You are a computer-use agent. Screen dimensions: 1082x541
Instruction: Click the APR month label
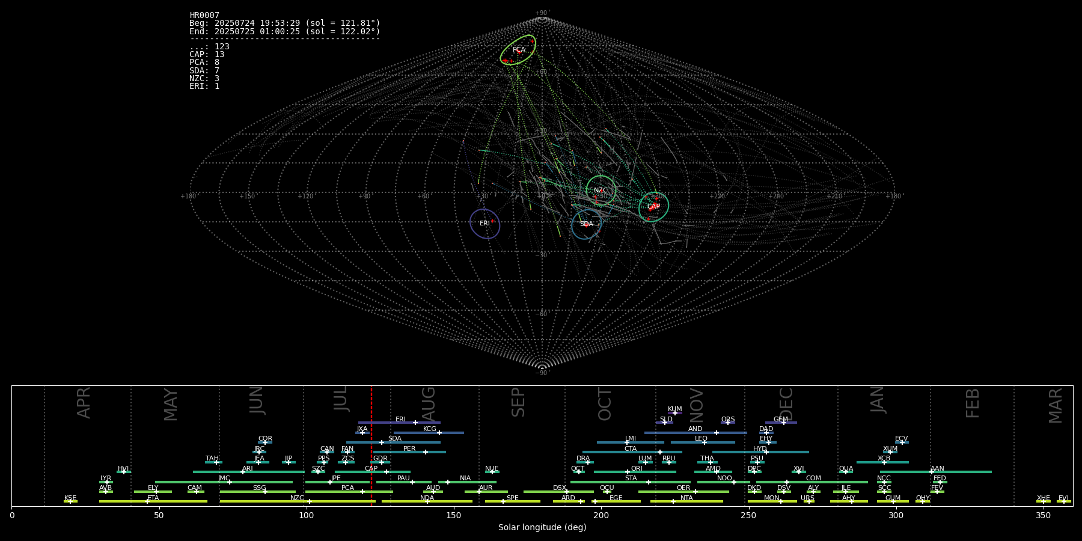click(84, 403)
